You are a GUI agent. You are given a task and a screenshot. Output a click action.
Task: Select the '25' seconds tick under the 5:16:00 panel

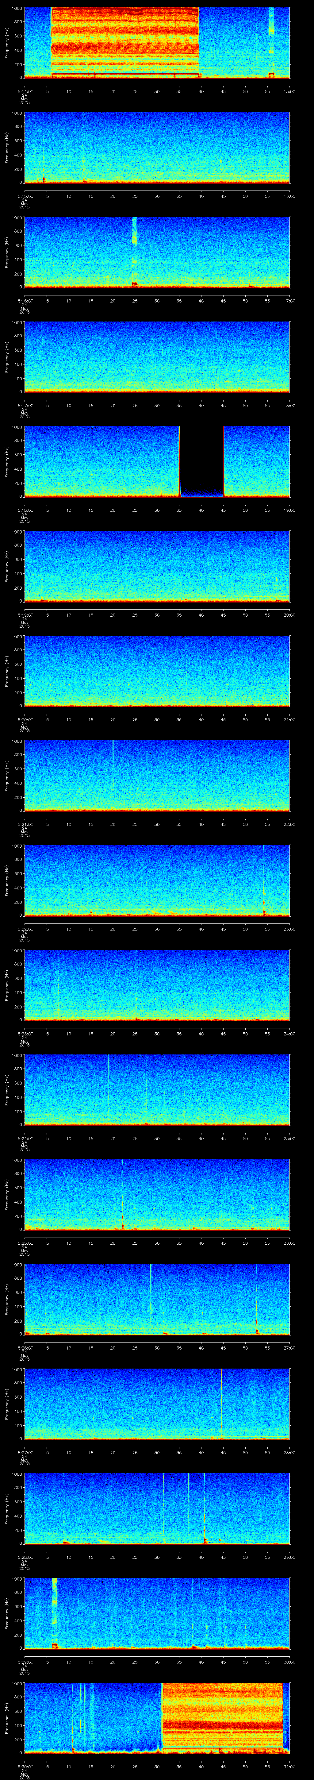[x=135, y=301]
